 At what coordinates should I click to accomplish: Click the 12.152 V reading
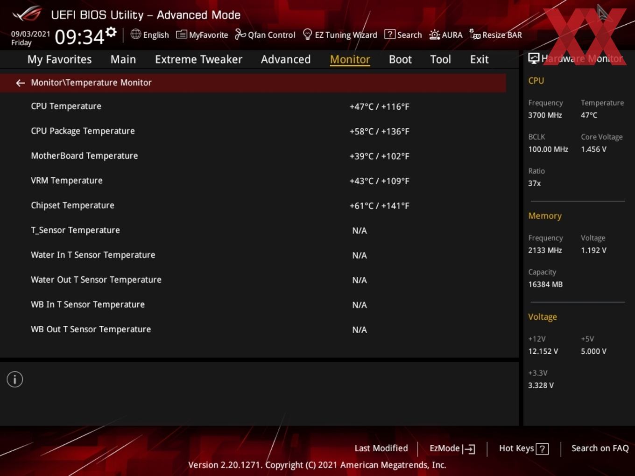(543, 351)
